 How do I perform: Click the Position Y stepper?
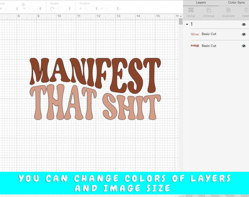coord(118,8)
